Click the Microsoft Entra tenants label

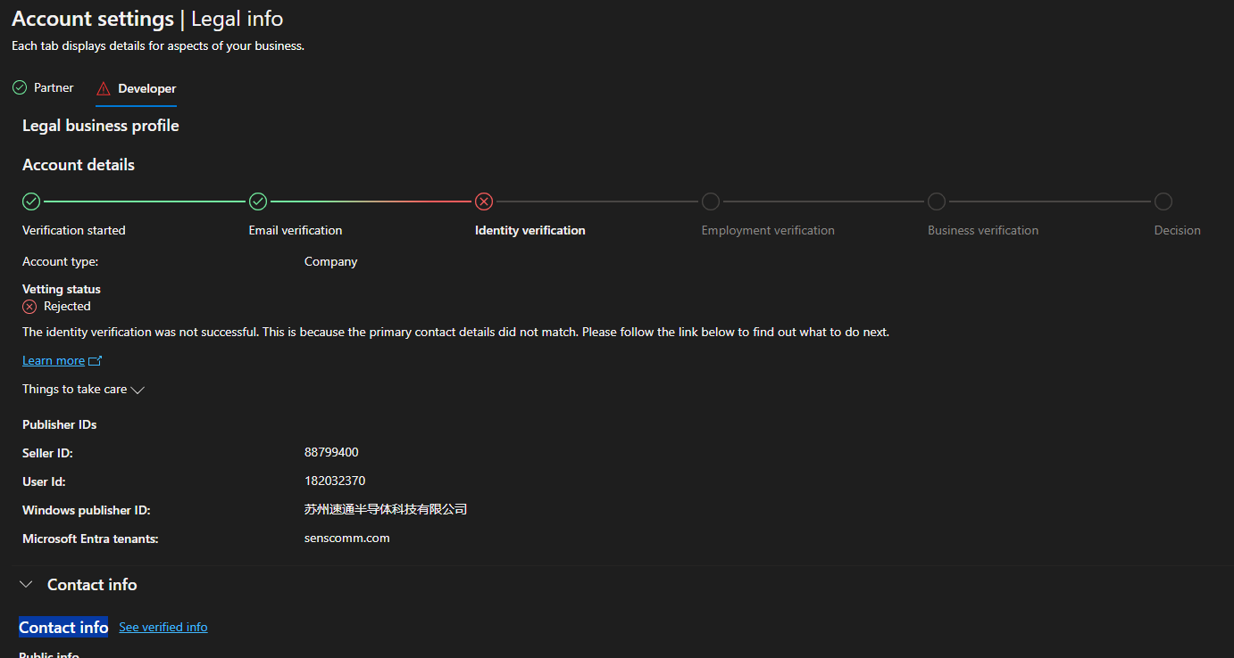[x=90, y=539]
